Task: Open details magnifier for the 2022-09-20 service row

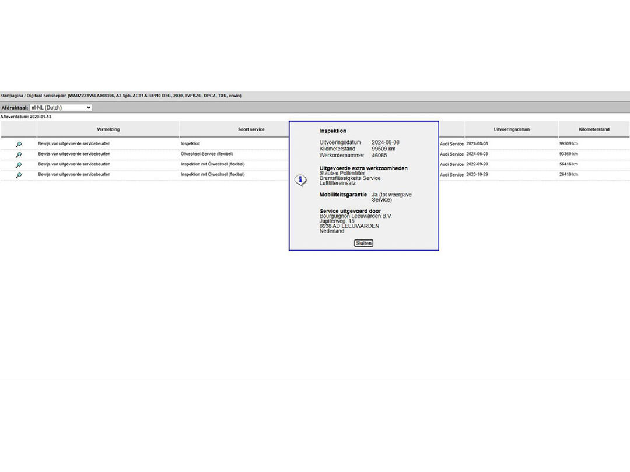Action: pyautogui.click(x=19, y=165)
